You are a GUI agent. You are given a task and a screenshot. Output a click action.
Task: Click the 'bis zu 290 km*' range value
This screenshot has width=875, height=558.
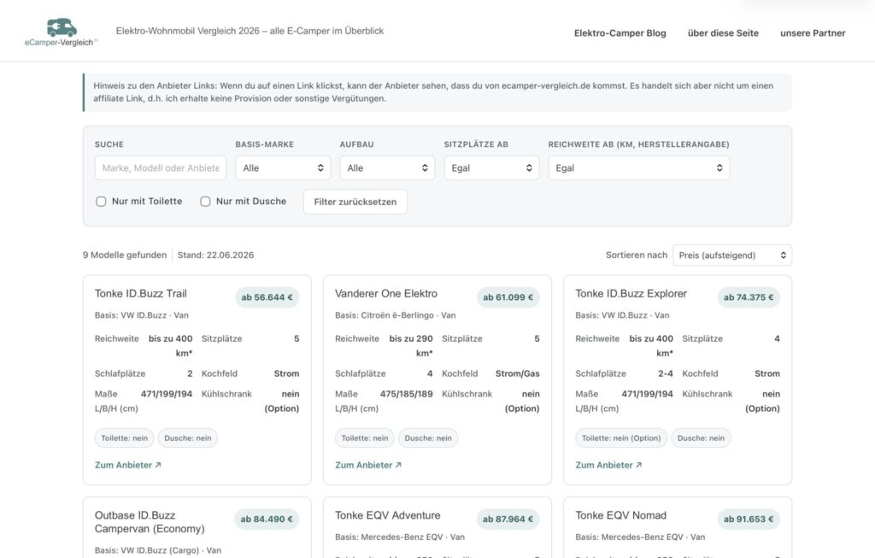pos(411,346)
